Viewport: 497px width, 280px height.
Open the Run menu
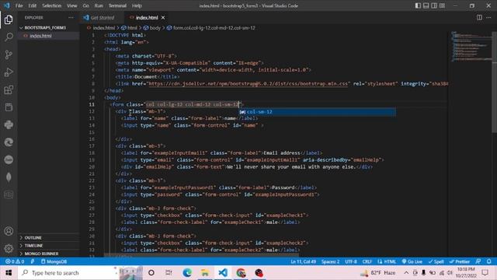tap(99, 5)
